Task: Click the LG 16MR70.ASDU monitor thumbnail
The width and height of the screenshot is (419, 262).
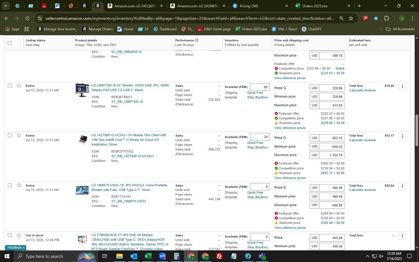Action: click(x=82, y=190)
